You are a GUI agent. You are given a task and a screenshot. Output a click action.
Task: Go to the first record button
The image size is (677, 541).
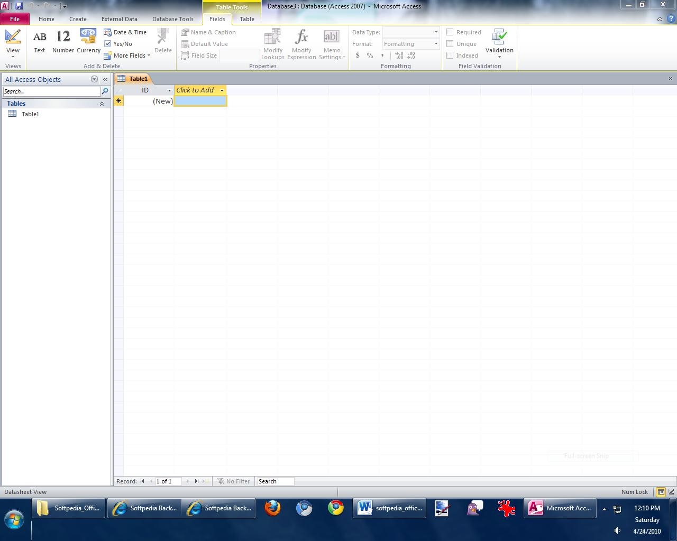142,481
